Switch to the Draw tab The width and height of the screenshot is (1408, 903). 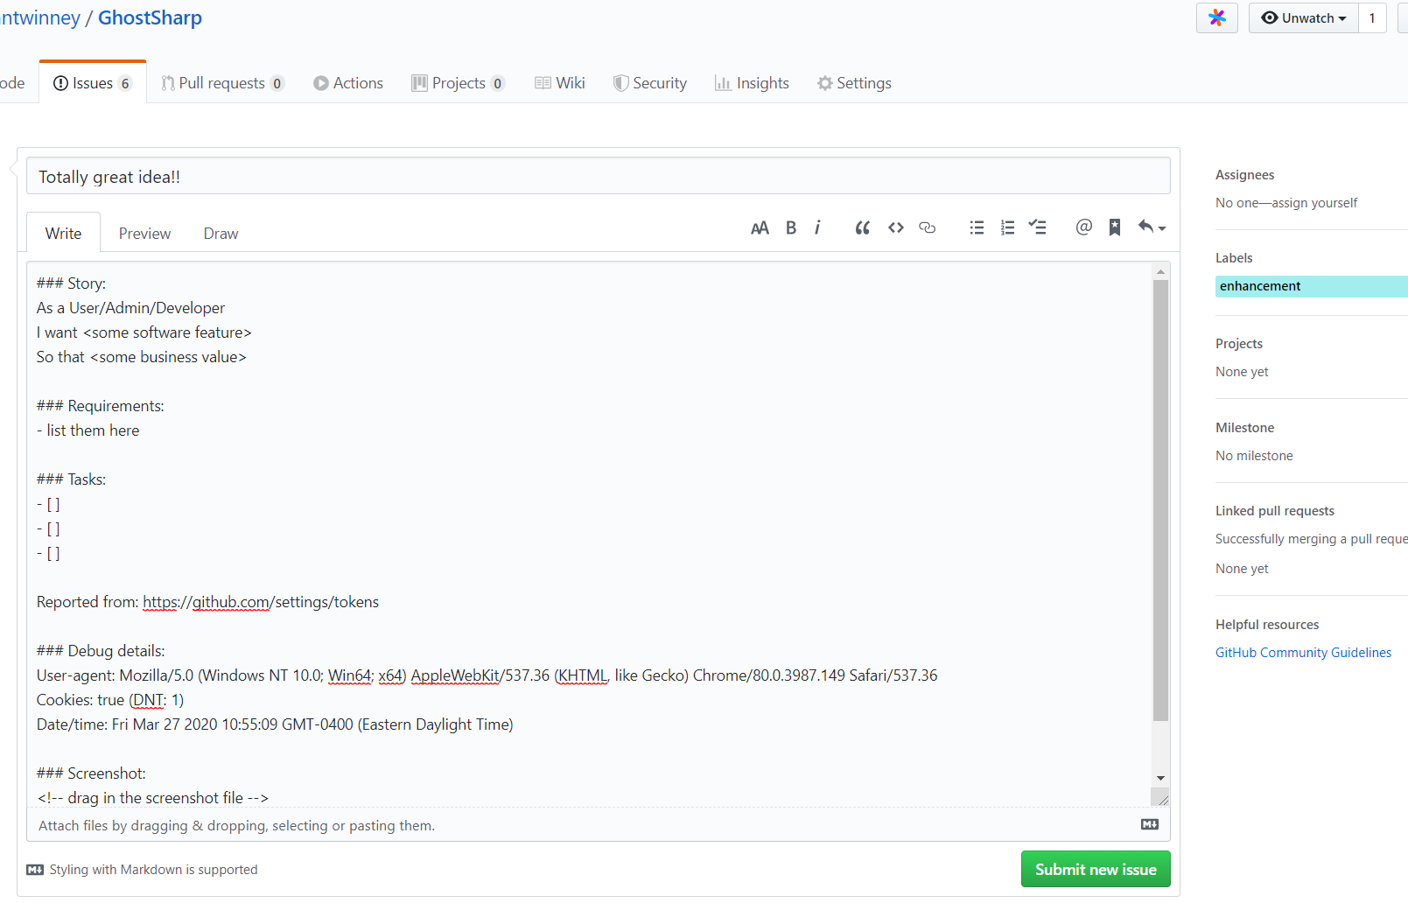pyautogui.click(x=221, y=234)
